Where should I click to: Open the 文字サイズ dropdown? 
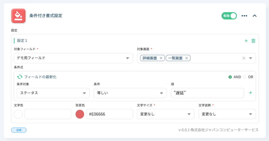[x=165, y=114]
